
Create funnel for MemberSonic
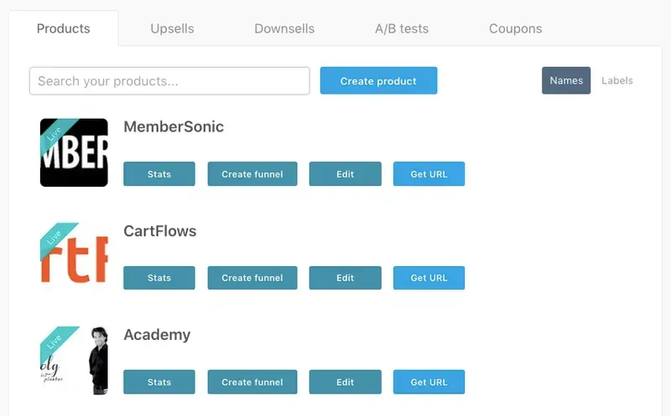pos(252,174)
